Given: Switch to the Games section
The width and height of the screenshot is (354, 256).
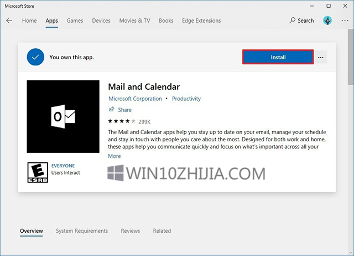Looking at the screenshot, I should click(75, 21).
